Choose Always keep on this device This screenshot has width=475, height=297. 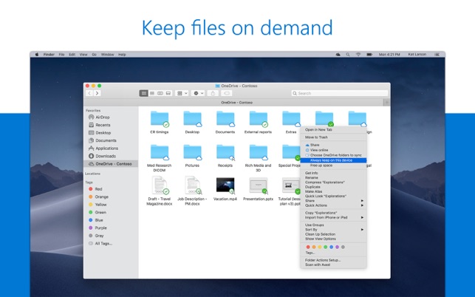pos(333,160)
